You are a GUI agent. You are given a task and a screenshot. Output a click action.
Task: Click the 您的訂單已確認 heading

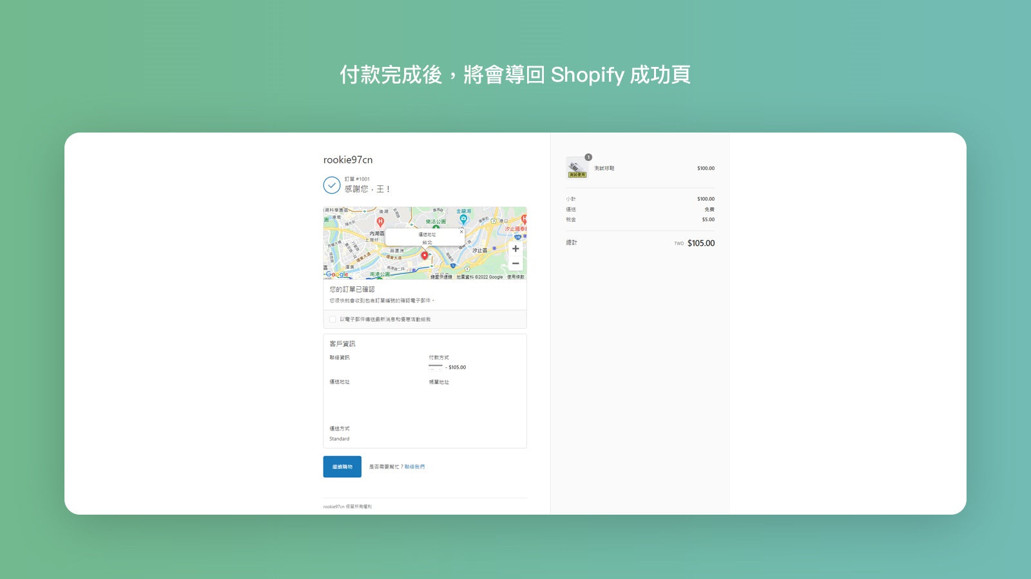352,289
